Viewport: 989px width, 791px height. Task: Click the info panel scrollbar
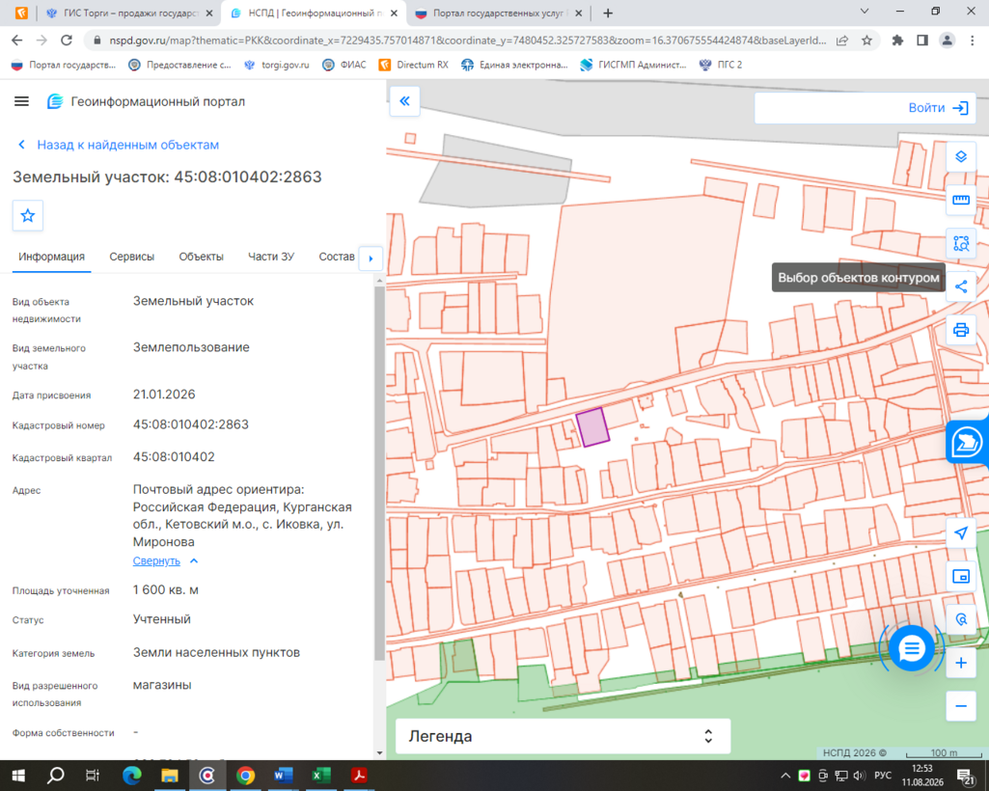click(379, 473)
